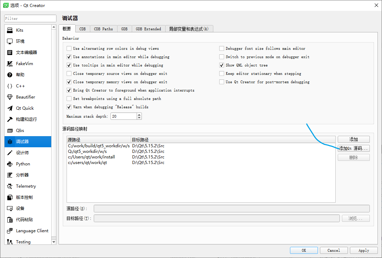
Task: Click the 源路径 column header
Action: click(99, 140)
